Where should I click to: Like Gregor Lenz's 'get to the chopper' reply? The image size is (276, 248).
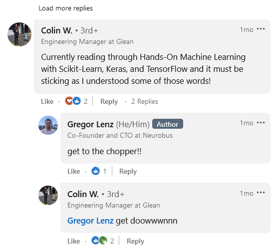73,171
